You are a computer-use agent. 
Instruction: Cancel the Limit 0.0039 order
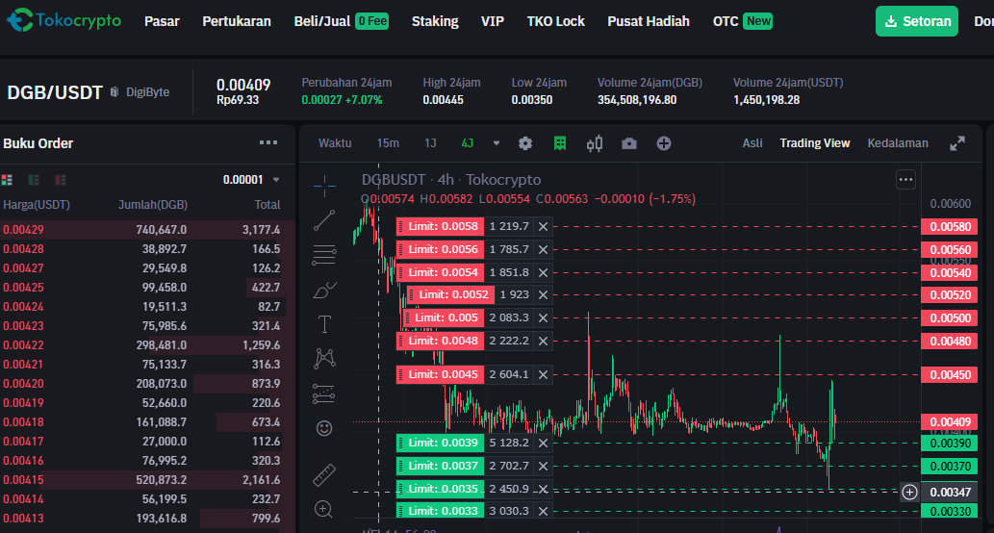[x=544, y=443]
